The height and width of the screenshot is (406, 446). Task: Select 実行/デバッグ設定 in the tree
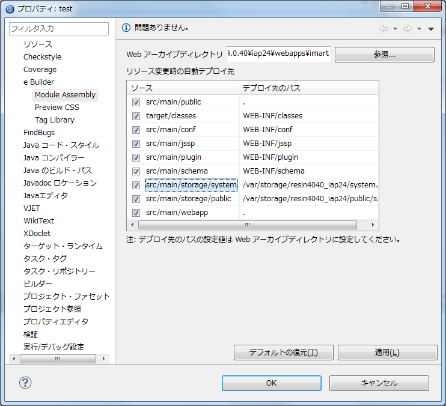53,347
